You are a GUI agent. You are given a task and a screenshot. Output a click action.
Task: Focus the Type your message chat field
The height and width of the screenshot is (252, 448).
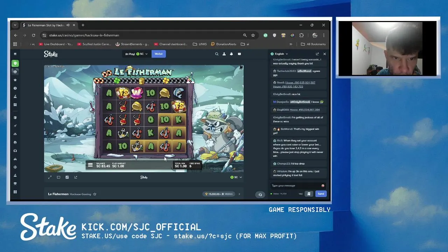click(296, 185)
